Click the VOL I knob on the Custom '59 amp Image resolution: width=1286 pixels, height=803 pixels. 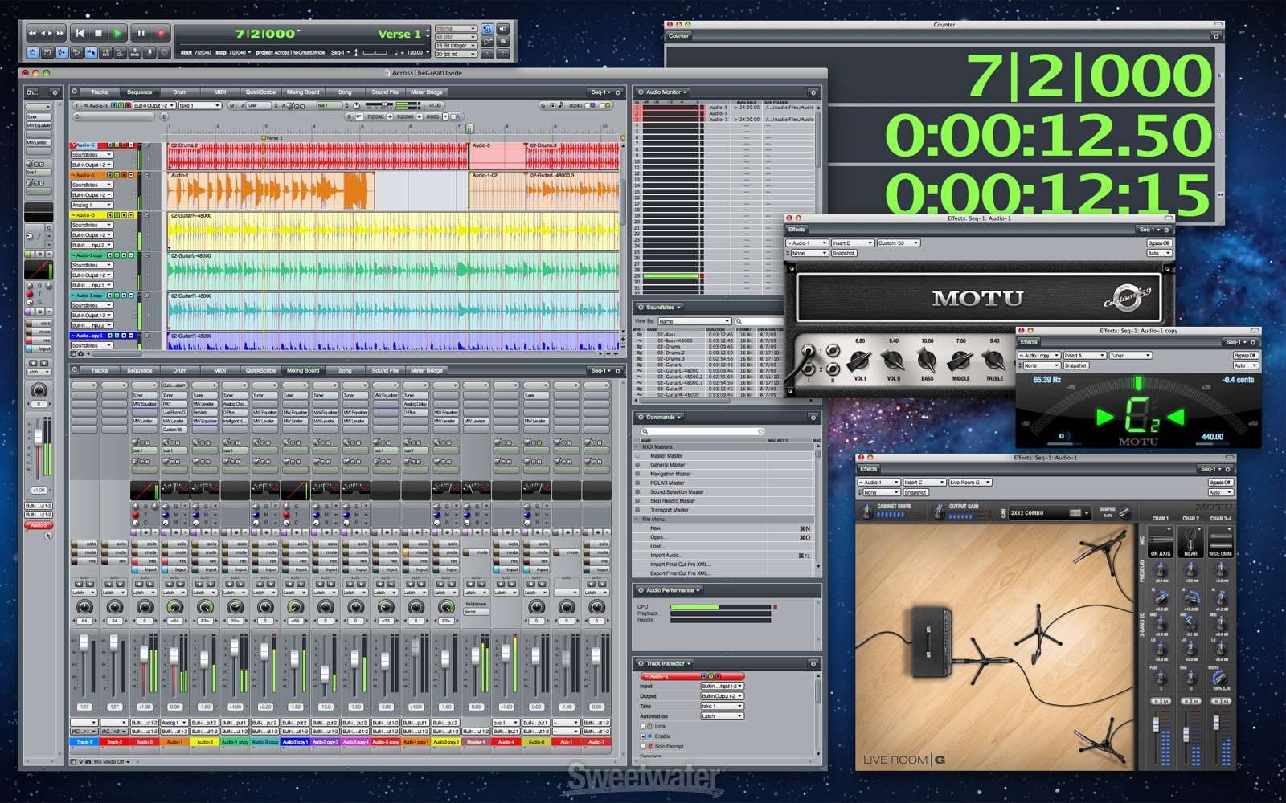click(859, 359)
